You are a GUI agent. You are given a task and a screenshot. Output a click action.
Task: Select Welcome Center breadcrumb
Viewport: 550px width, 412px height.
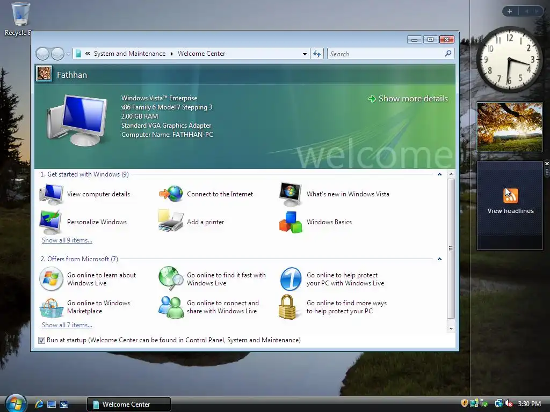(201, 54)
